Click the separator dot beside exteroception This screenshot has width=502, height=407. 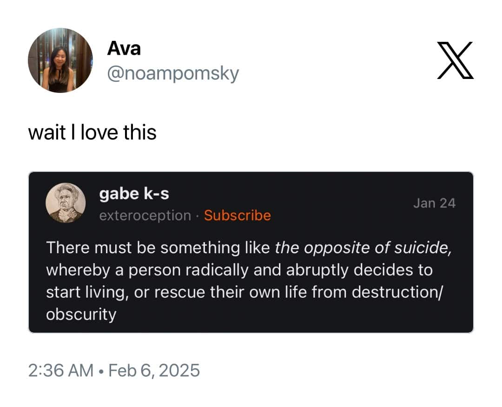click(x=198, y=216)
